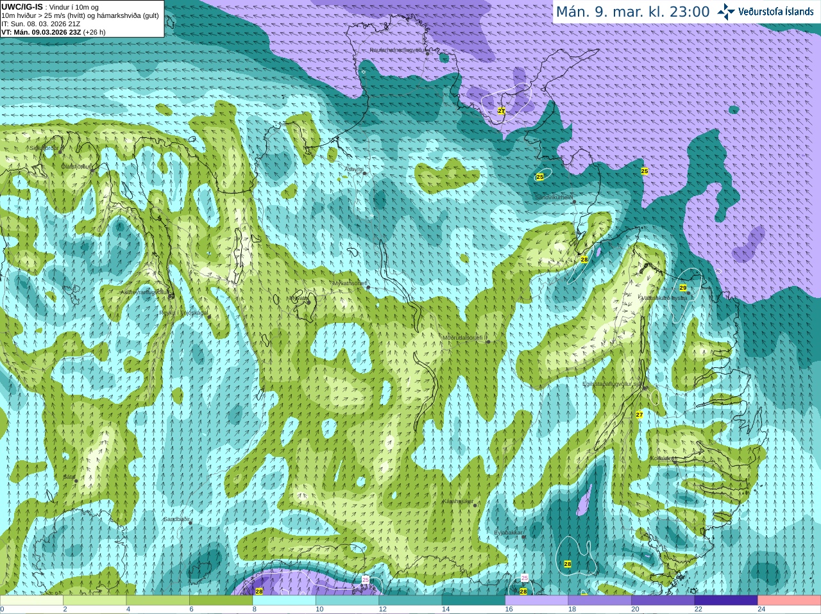Click the '10m hviður > 25 m/s' description line
This screenshot has height=614, width=821.
[80, 15]
